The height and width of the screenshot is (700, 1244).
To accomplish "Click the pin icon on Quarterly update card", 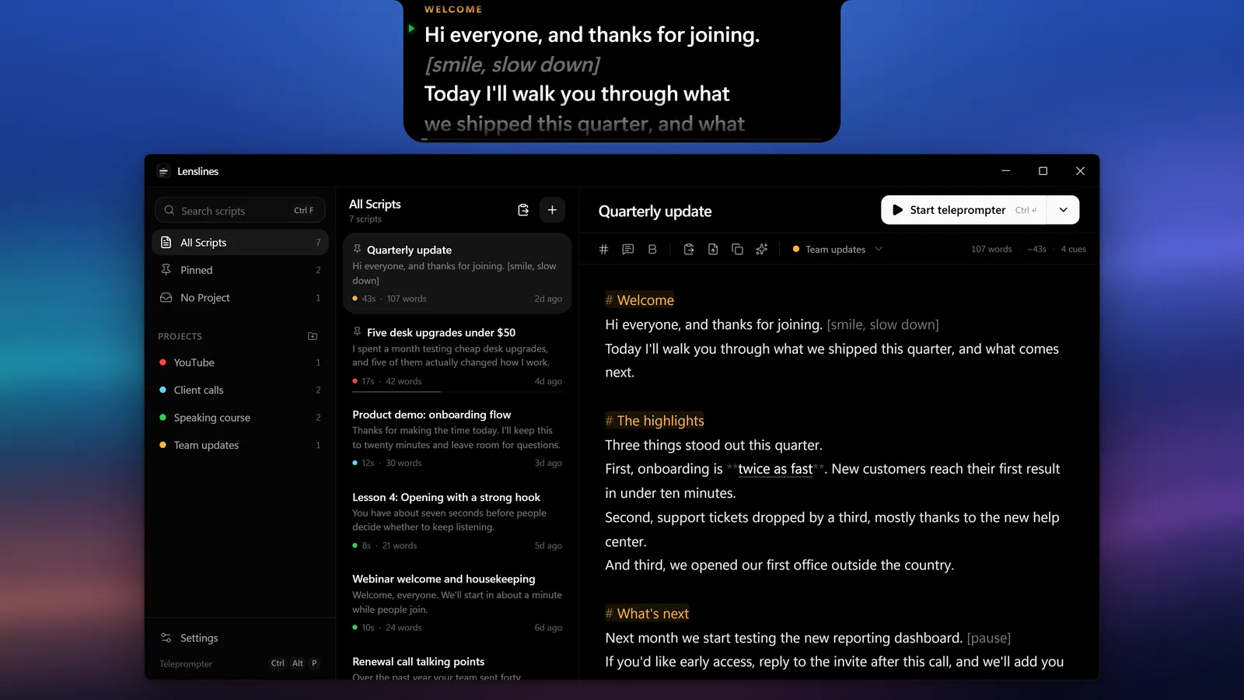I will click(x=357, y=249).
